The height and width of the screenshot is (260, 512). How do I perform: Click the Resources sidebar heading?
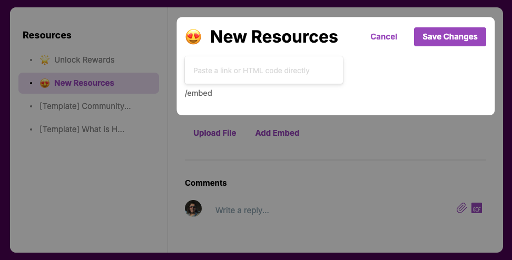pos(47,35)
